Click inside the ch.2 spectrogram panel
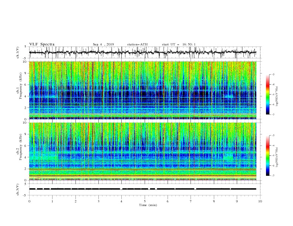Viewport: 293px width, 226px height. pyautogui.click(x=143, y=151)
